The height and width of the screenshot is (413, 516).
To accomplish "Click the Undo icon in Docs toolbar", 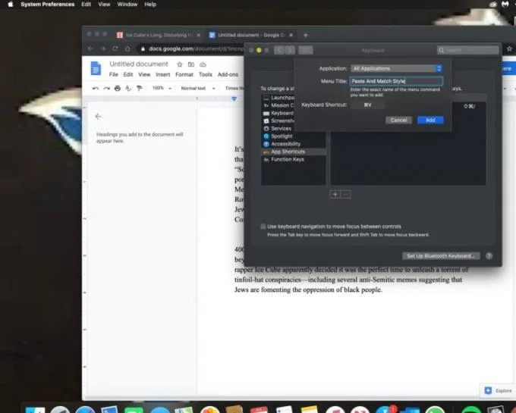I will coord(96,88).
